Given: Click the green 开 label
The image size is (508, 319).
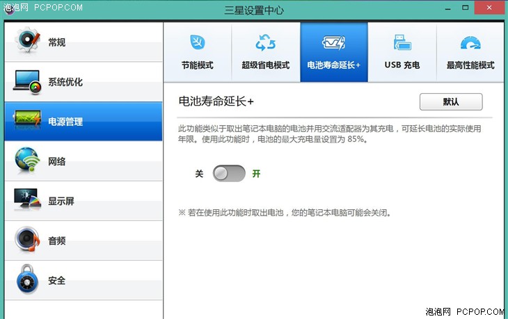Looking at the screenshot, I should [256, 174].
